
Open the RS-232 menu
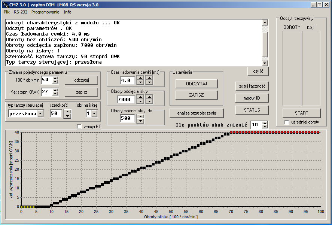[21, 12]
